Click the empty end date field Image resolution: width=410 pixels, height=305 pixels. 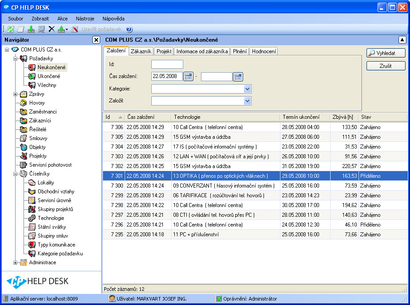pos(217,77)
